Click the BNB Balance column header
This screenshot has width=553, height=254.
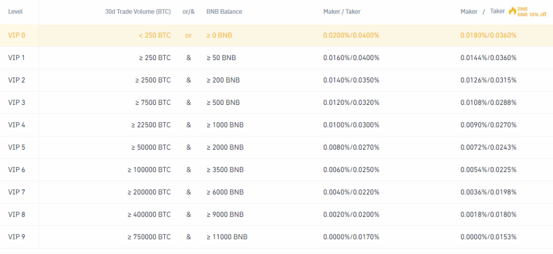[224, 11]
